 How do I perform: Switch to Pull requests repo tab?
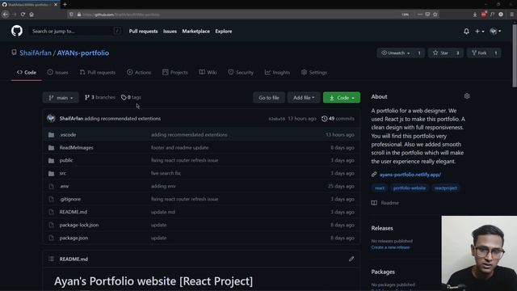coord(98,72)
